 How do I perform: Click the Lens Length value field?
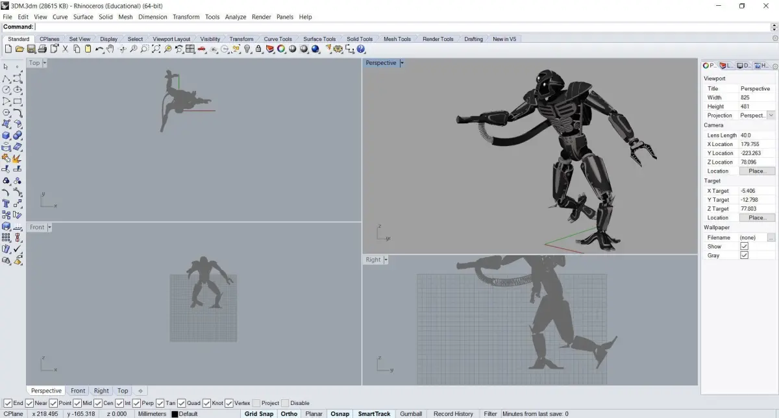click(757, 135)
